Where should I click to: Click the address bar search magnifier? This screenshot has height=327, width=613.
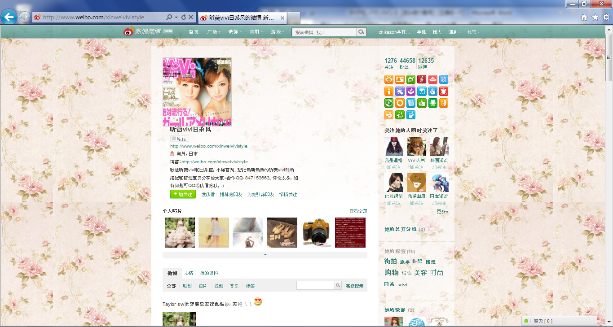pos(169,17)
